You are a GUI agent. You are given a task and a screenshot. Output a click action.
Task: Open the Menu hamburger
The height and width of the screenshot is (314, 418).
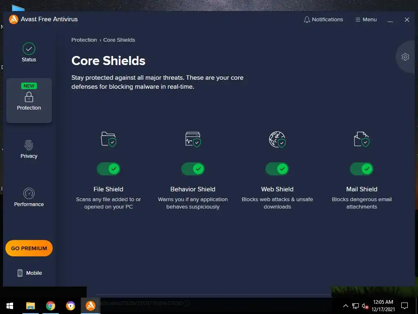366,20
